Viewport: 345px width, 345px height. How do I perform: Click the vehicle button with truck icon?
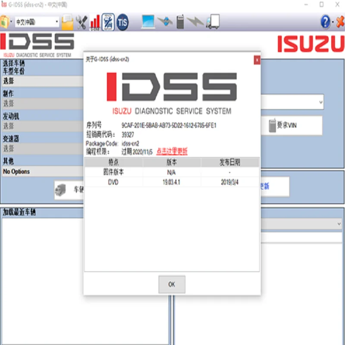click(69, 190)
